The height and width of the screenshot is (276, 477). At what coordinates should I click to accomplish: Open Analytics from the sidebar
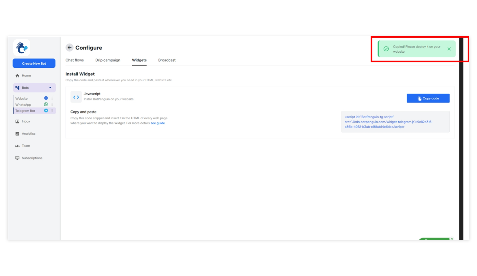[x=34, y=134]
